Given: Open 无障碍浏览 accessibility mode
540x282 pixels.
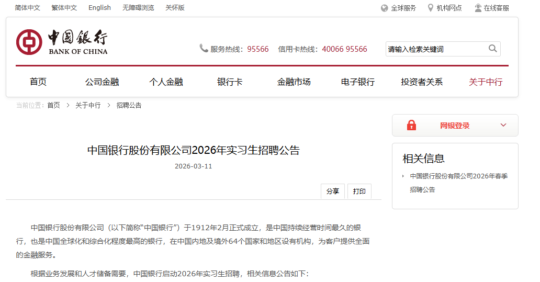Looking at the screenshot, I should pyautogui.click(x=138, y=7).
